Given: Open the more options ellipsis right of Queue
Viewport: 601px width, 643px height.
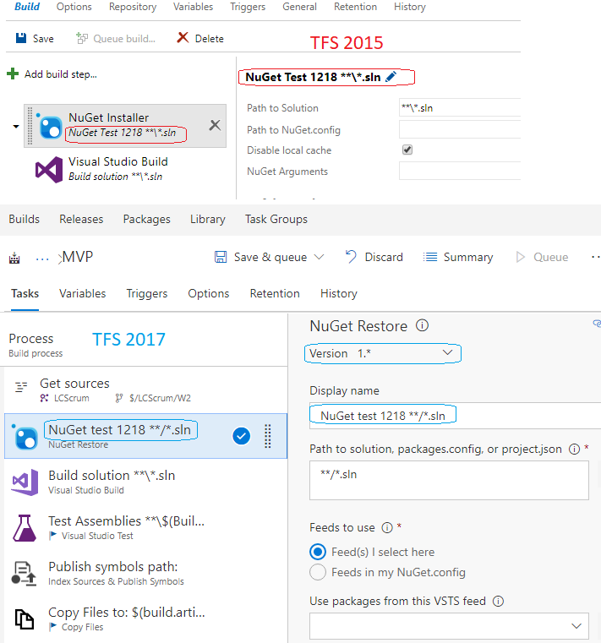Looking at the screenshot, I should pos(596,257).
